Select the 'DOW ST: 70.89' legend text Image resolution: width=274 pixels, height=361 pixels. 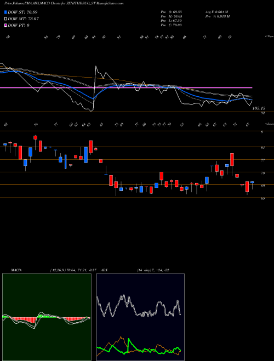[22, 12]
